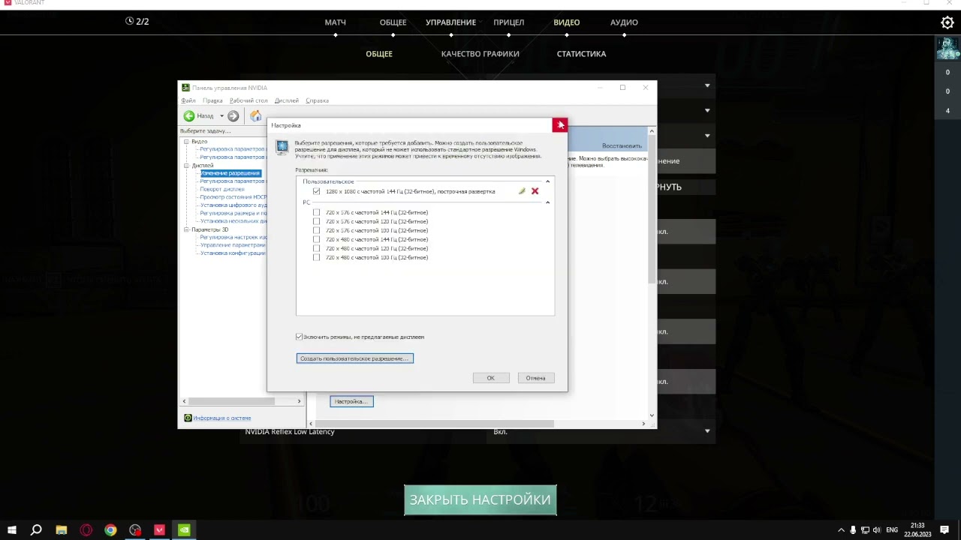Screen dimensions: 961x540
Task: Click the Восстановить link
Action: (622, 145)
